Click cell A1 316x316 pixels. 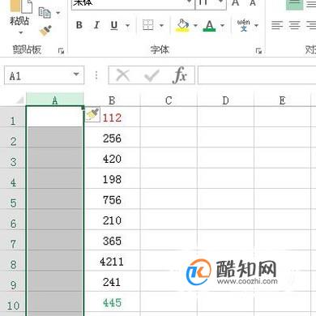pyautogui.click(x=55, y=117)
